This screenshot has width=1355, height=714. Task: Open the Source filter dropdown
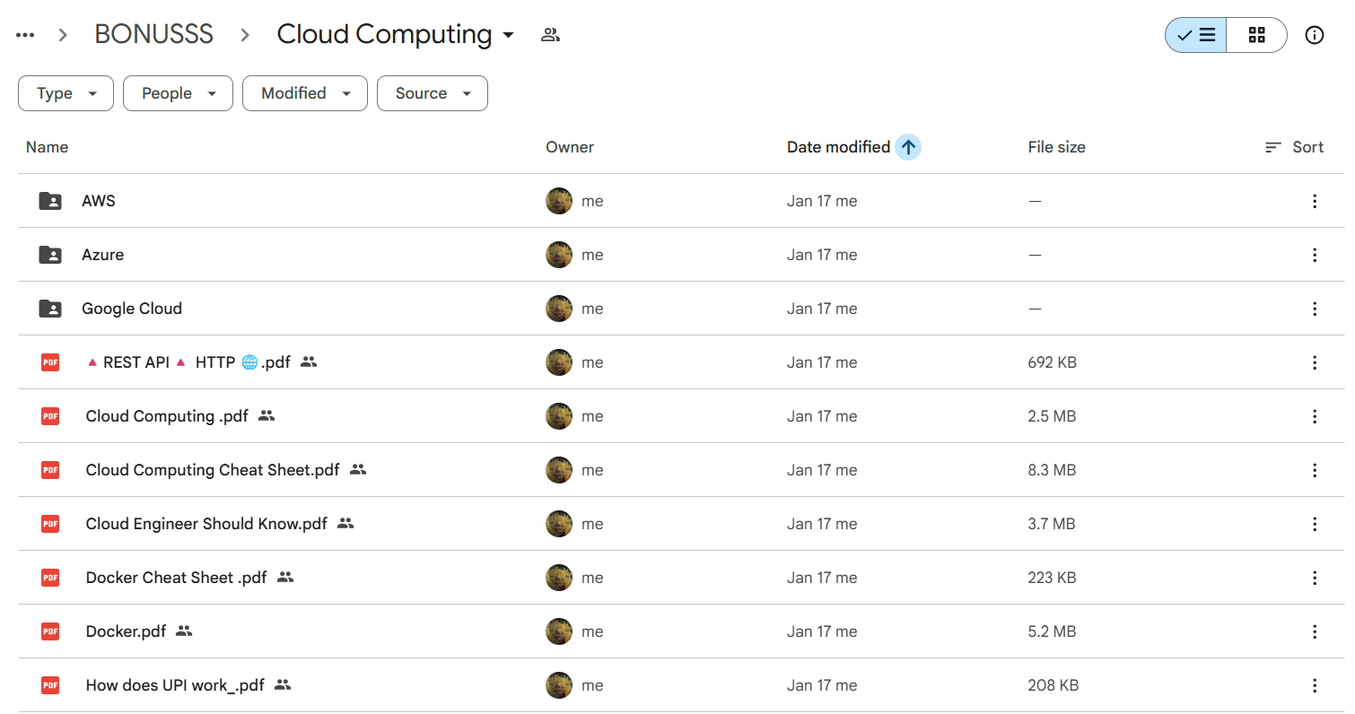coord(433,93)
